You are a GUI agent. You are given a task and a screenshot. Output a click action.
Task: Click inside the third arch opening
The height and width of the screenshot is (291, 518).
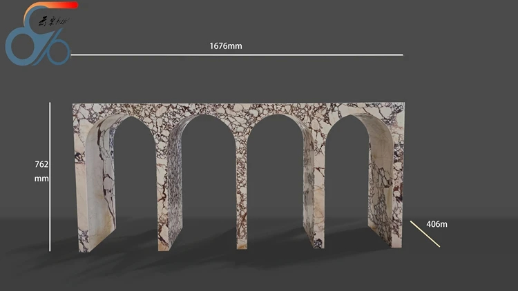click(276, 178)
